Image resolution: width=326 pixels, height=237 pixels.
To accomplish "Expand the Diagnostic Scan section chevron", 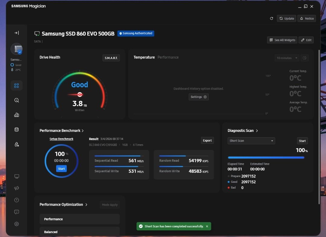I will [x=257, y=131].
